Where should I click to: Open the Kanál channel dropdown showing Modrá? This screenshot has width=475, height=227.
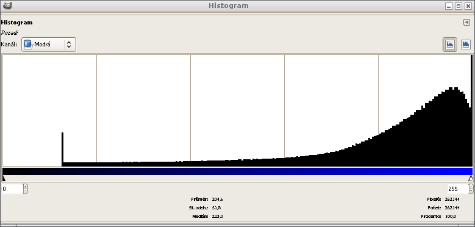[x=48, y=45]
